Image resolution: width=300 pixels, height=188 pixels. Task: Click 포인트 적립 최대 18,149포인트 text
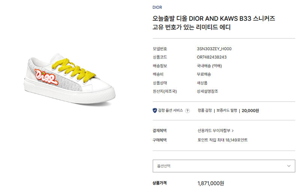point(222,140)
